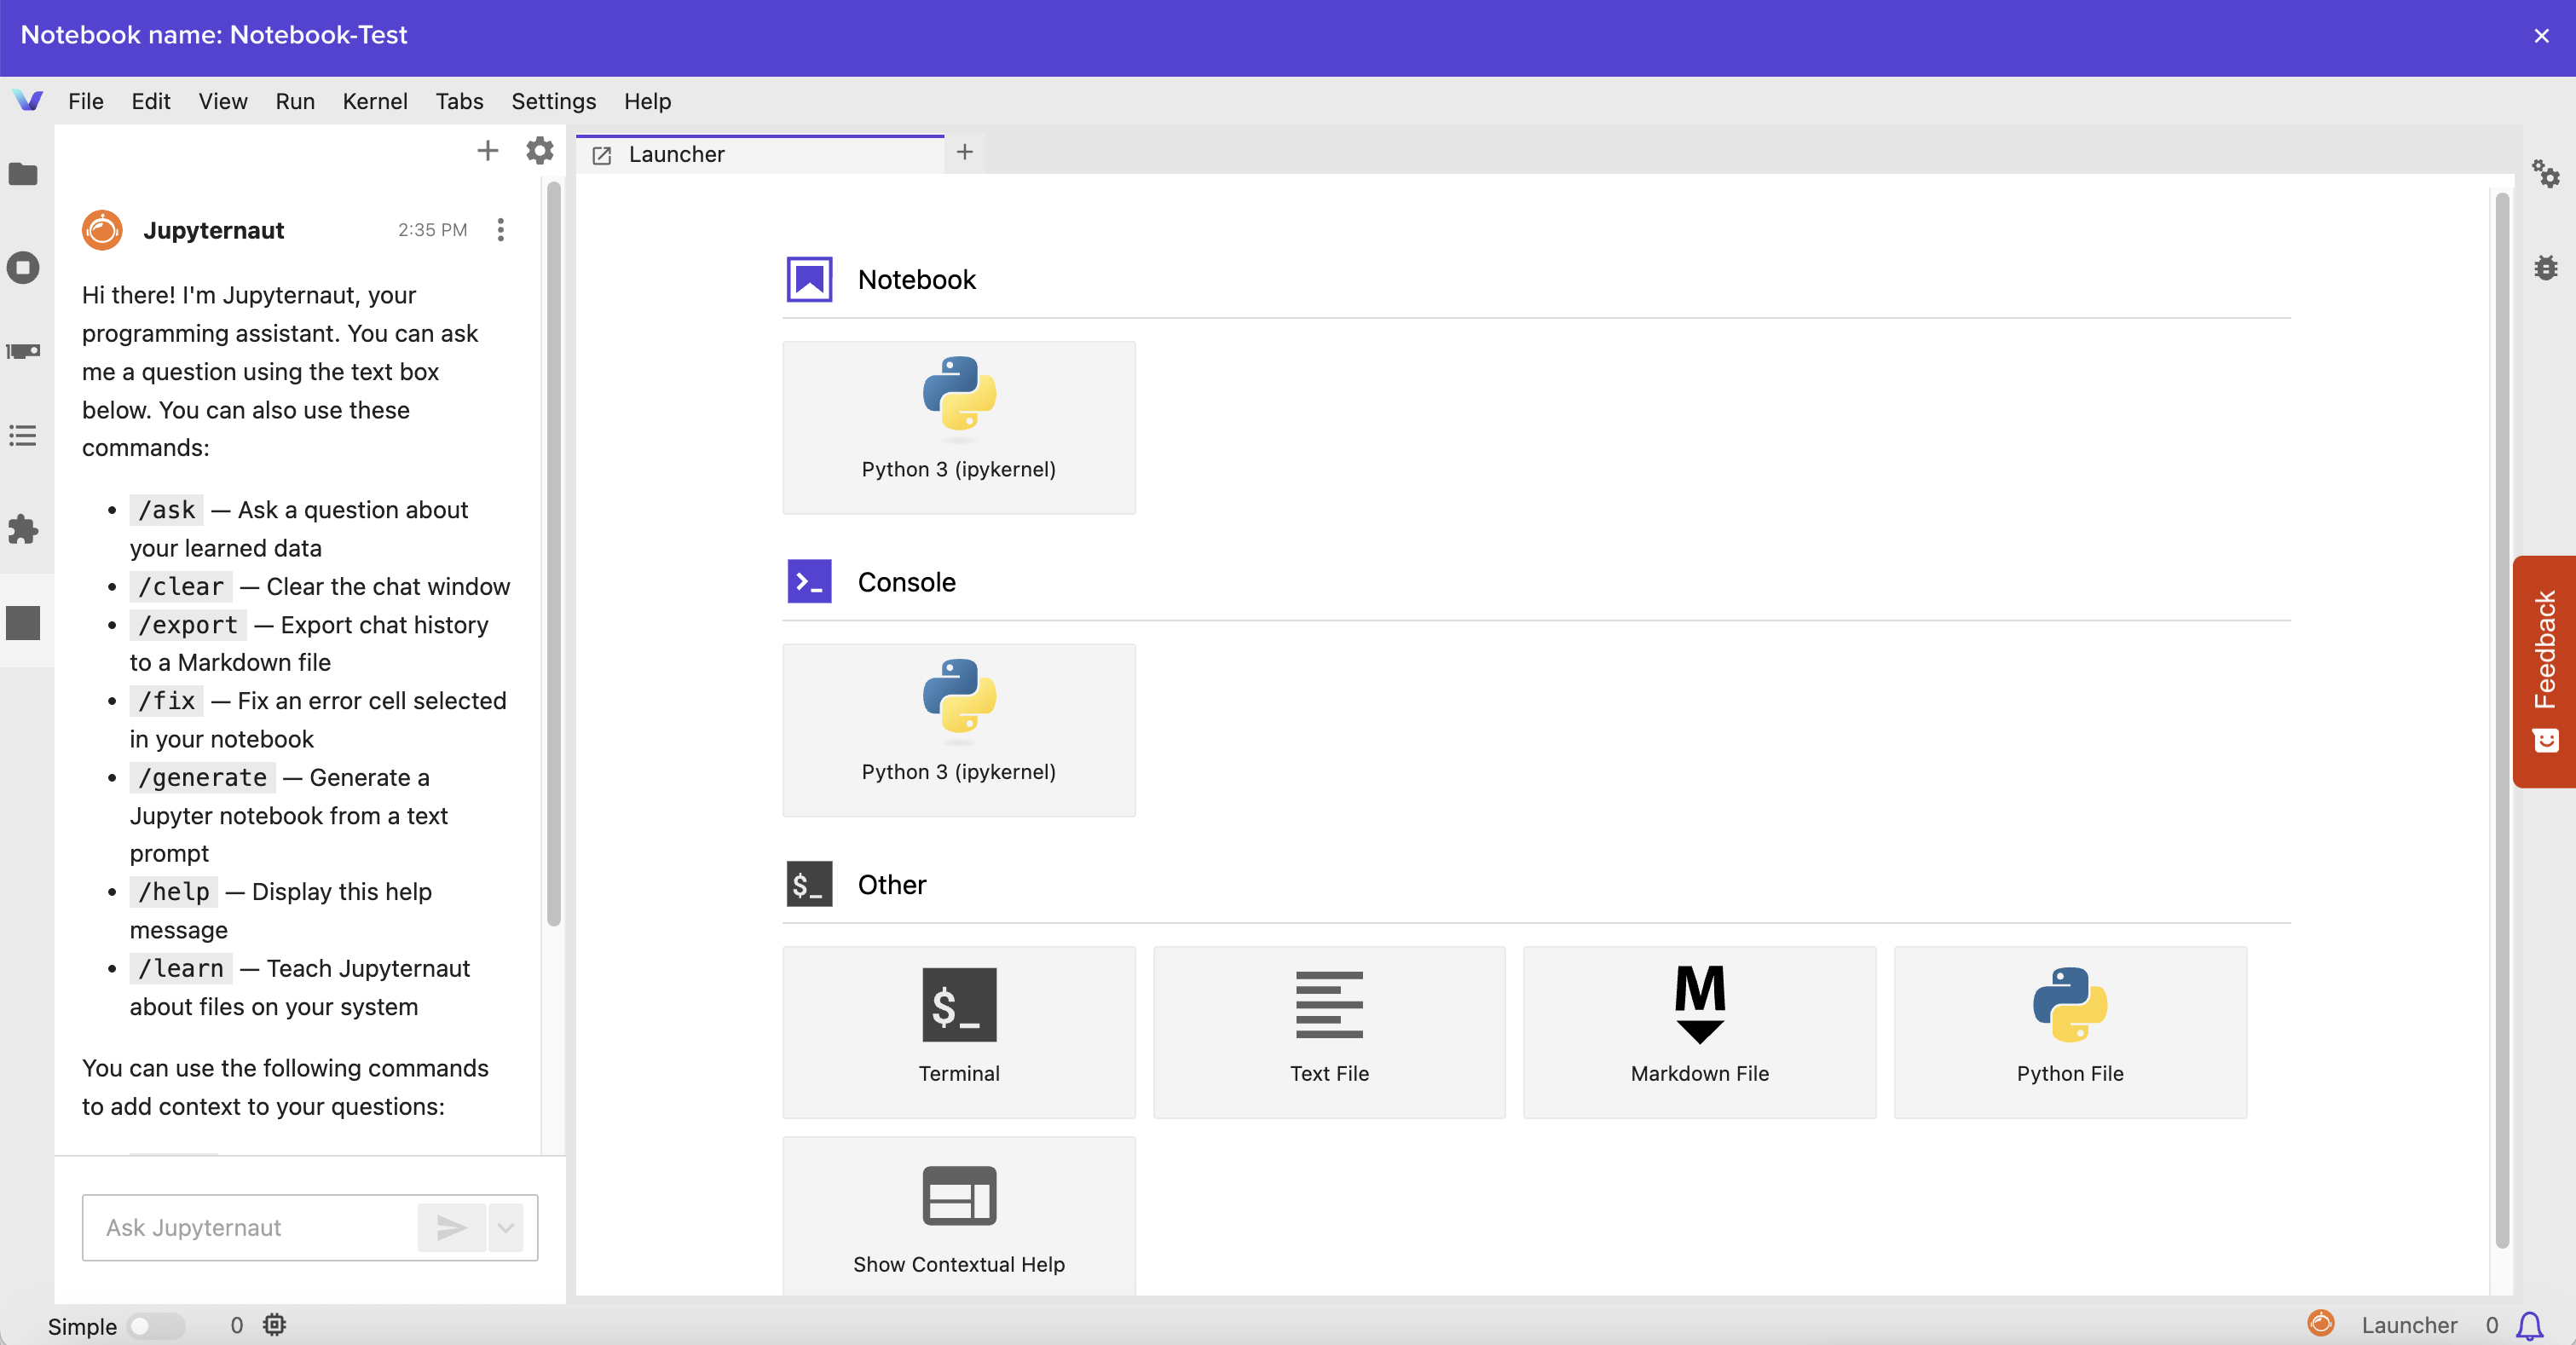
Task: Open running terminals and kernels sidebar icon
Action: pos(23,268)
